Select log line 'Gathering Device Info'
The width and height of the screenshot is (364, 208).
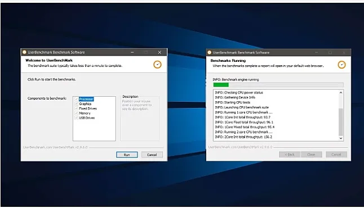tap(235, 97)
